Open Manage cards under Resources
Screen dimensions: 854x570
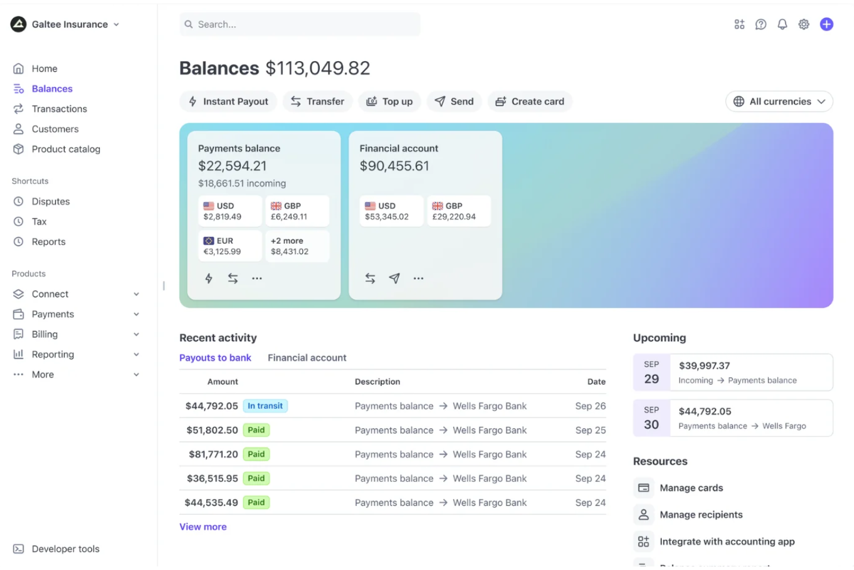pos(691,487)
